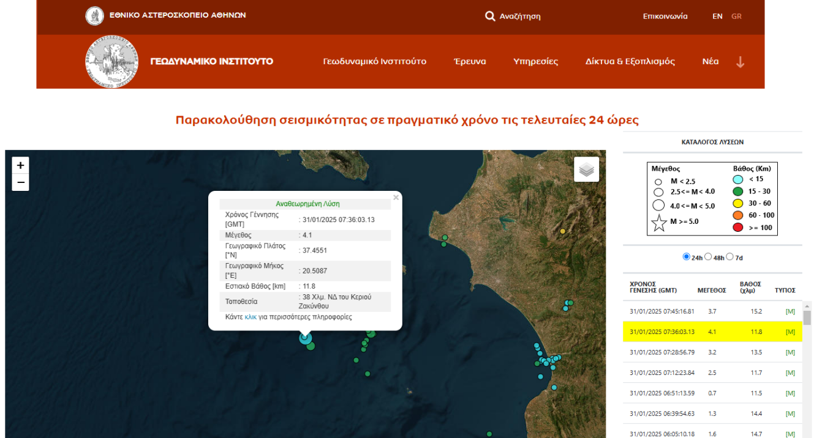Select the 7d time range radio

(729, 257)
